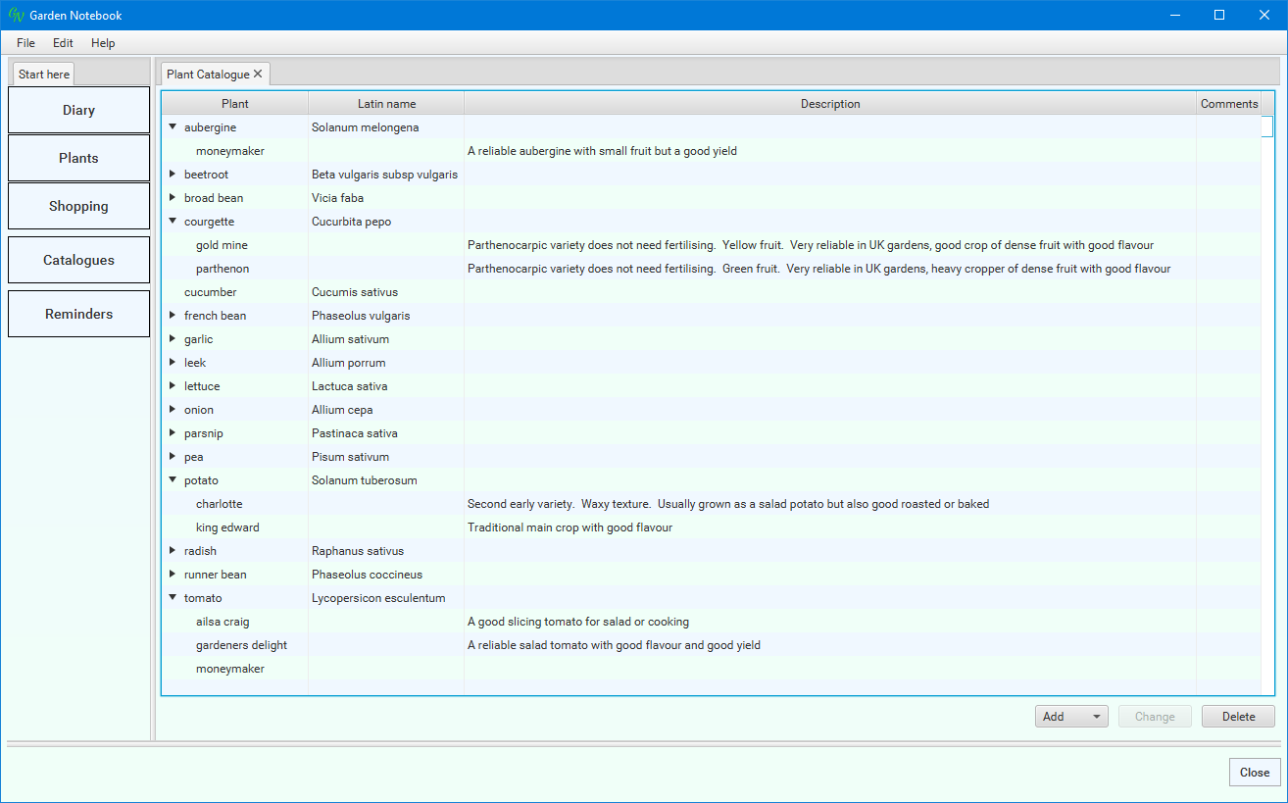Collapse the tomato row
This screenshot has height=803, width=1288.
pos(173,598)
